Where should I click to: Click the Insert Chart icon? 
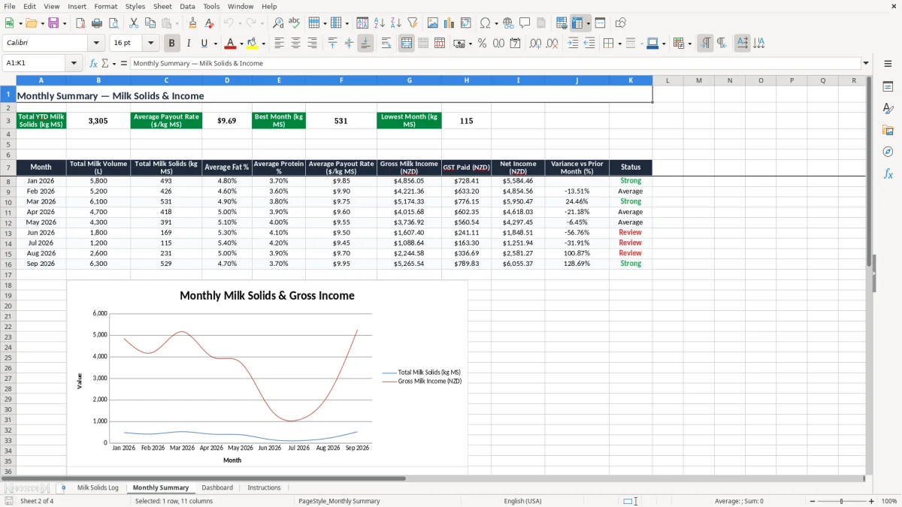[x=449, y=23]
